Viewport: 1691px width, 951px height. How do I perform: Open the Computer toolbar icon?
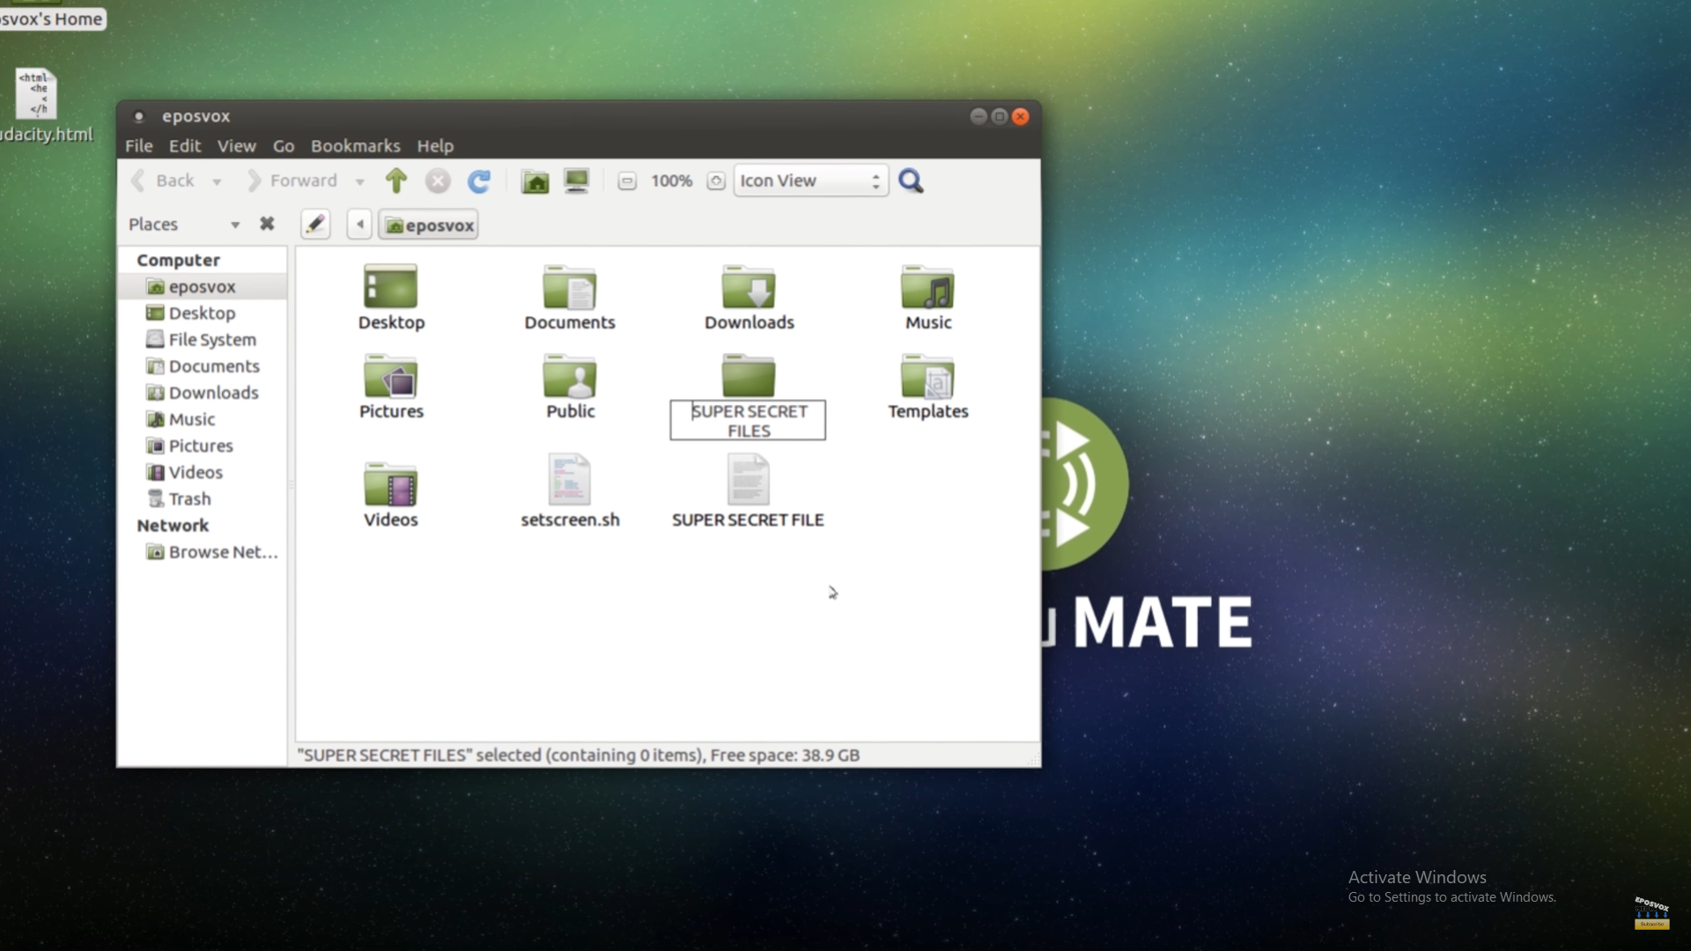[x=577, y=181]
